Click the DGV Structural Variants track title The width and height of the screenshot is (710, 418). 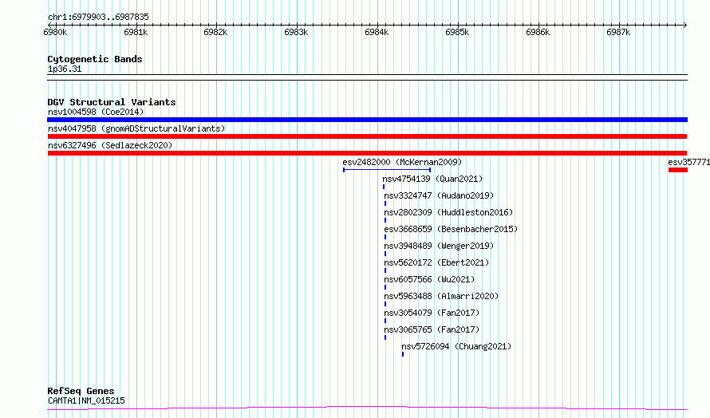(x=112, y=102)
